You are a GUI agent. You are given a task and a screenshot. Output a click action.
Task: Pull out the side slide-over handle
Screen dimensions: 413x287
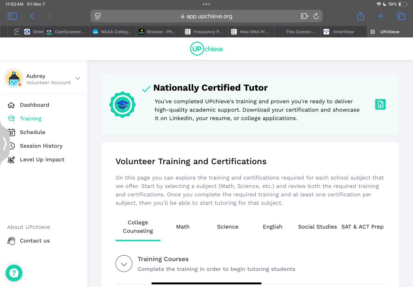coord(5,143)
